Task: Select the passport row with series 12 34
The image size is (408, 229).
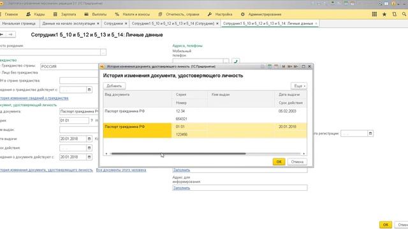Action: 205,115
